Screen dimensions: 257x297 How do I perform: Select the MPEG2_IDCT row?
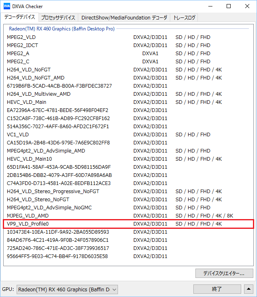pyautogui.click(x=128, y=45)
